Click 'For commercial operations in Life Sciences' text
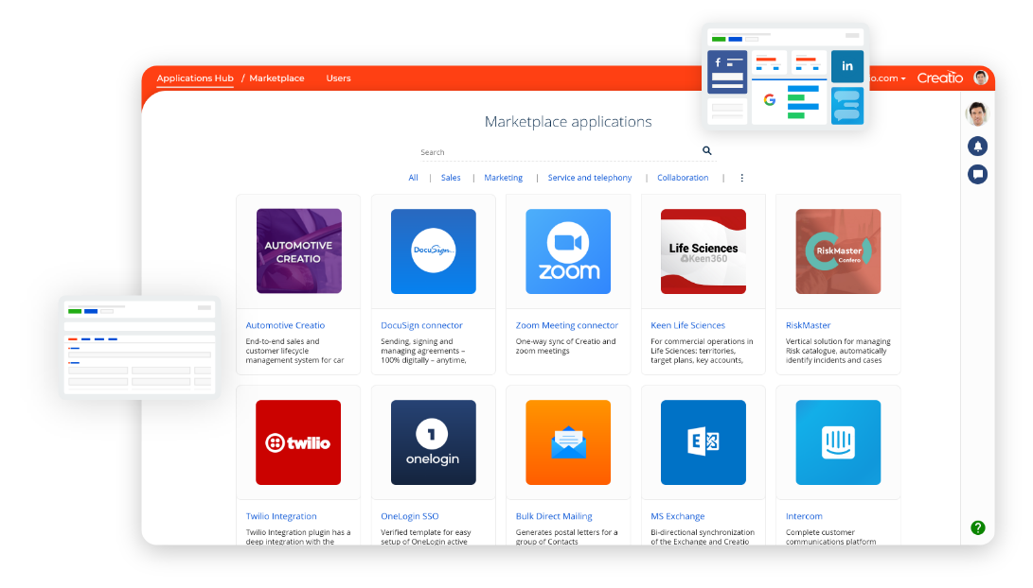Screen dimensions: 1033x588 (702, 351)
